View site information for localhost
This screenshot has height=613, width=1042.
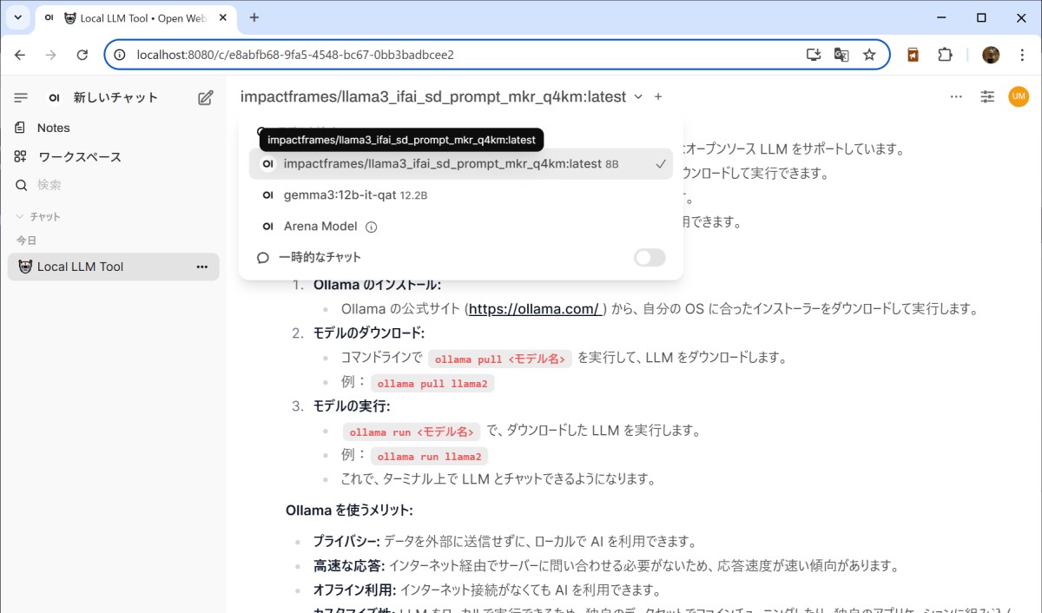point(121,55)
